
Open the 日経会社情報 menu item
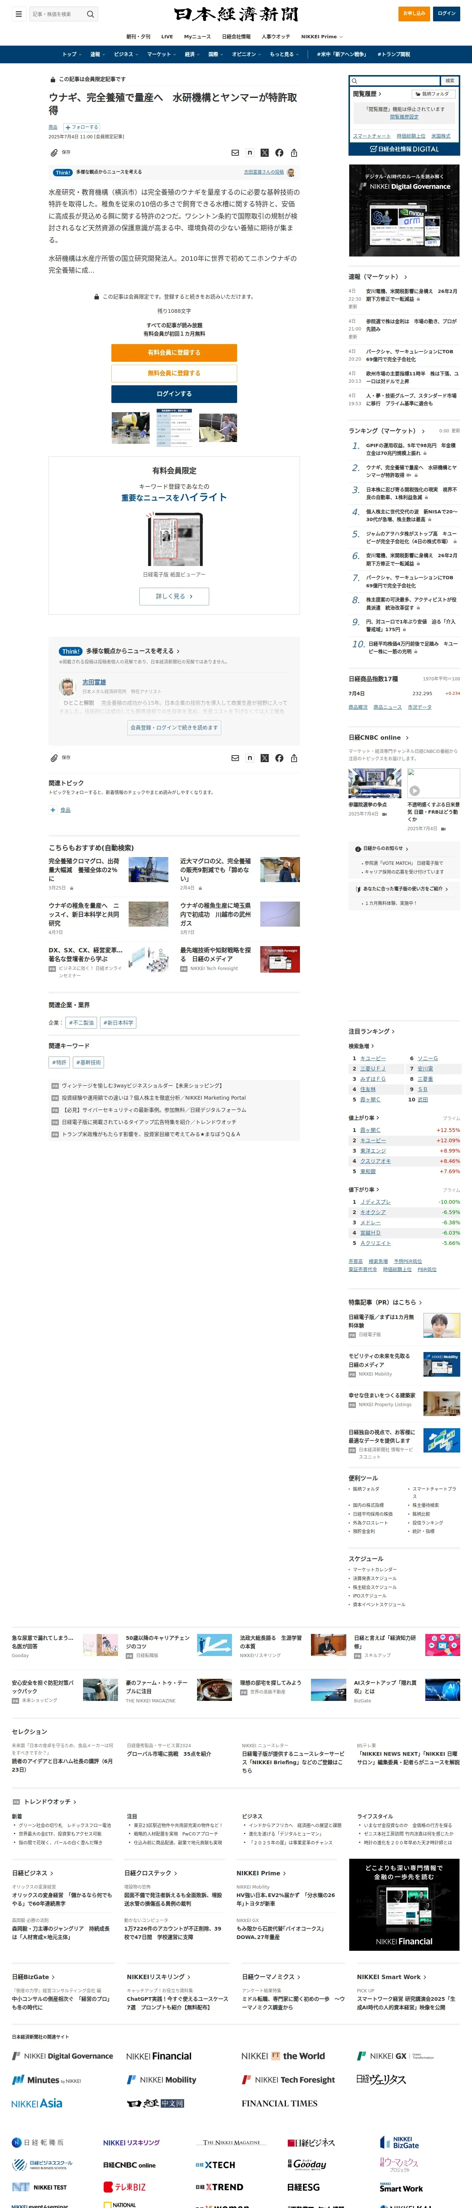(x=236, y=37)
